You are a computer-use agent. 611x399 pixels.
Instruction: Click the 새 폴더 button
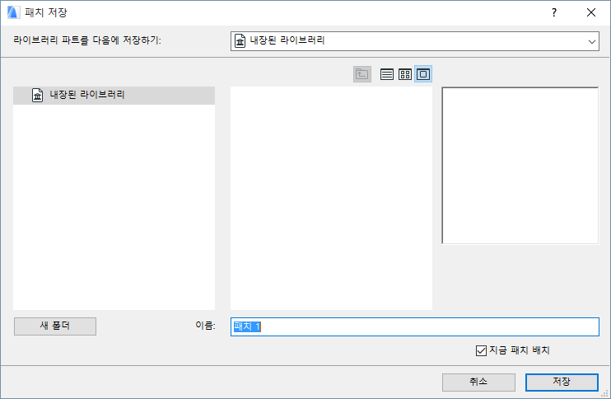click(55, 326)
